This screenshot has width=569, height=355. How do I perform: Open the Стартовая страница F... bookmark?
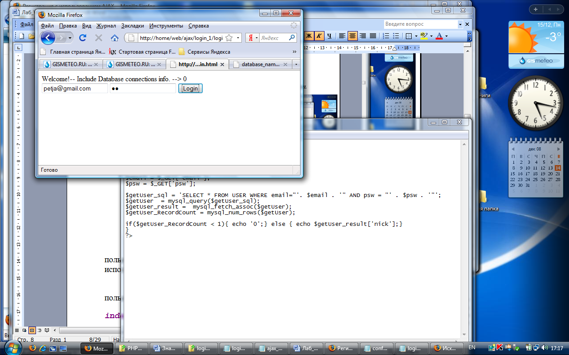pos(142,52)
